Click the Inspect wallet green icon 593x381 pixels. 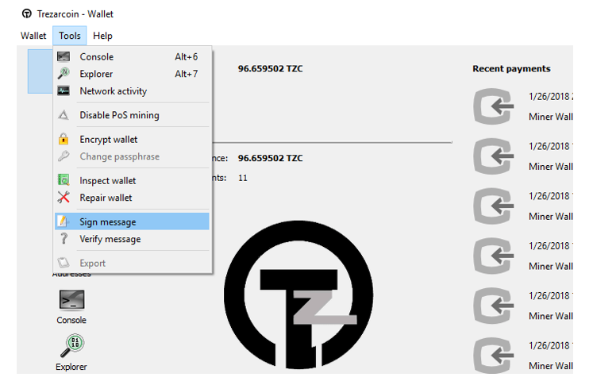[64, 180]
